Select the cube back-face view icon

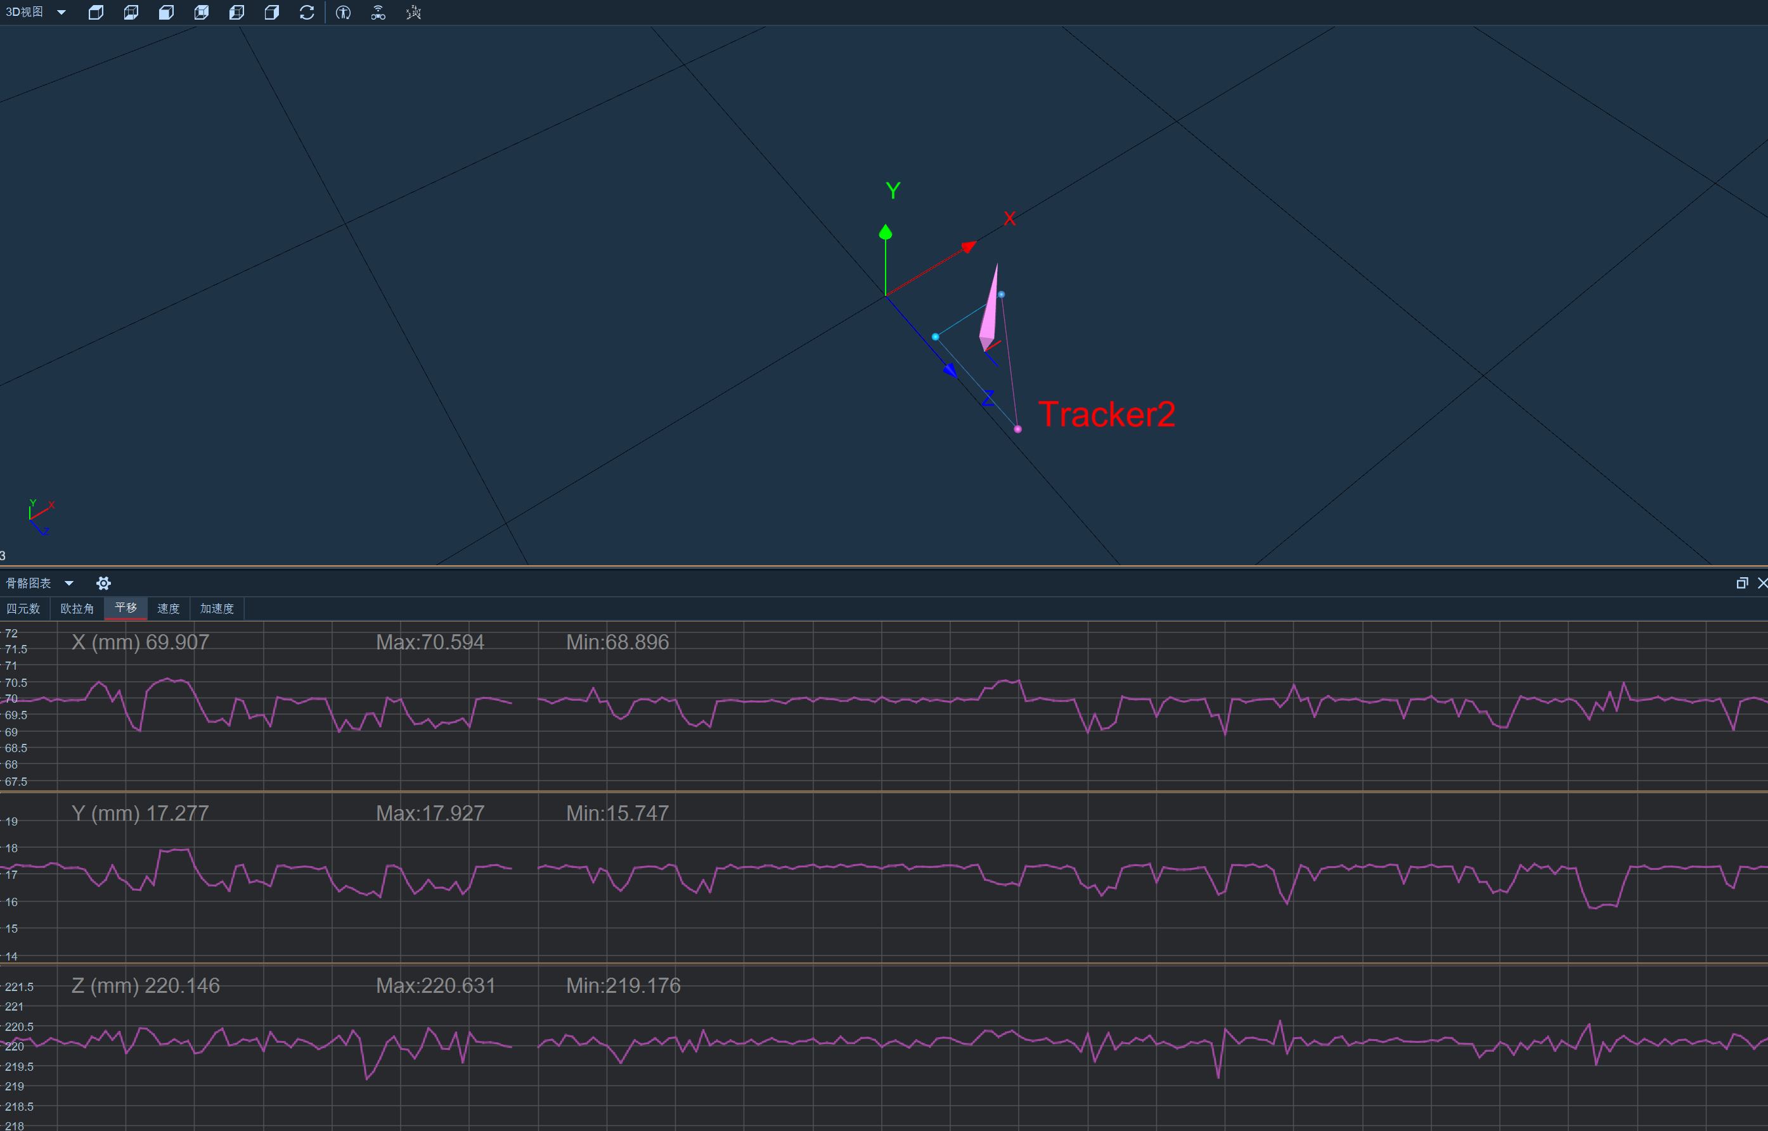202,13
